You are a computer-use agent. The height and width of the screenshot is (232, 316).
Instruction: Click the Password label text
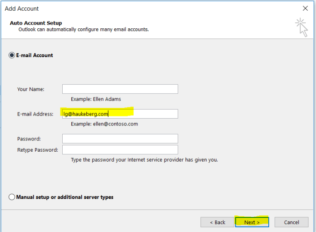29,139
